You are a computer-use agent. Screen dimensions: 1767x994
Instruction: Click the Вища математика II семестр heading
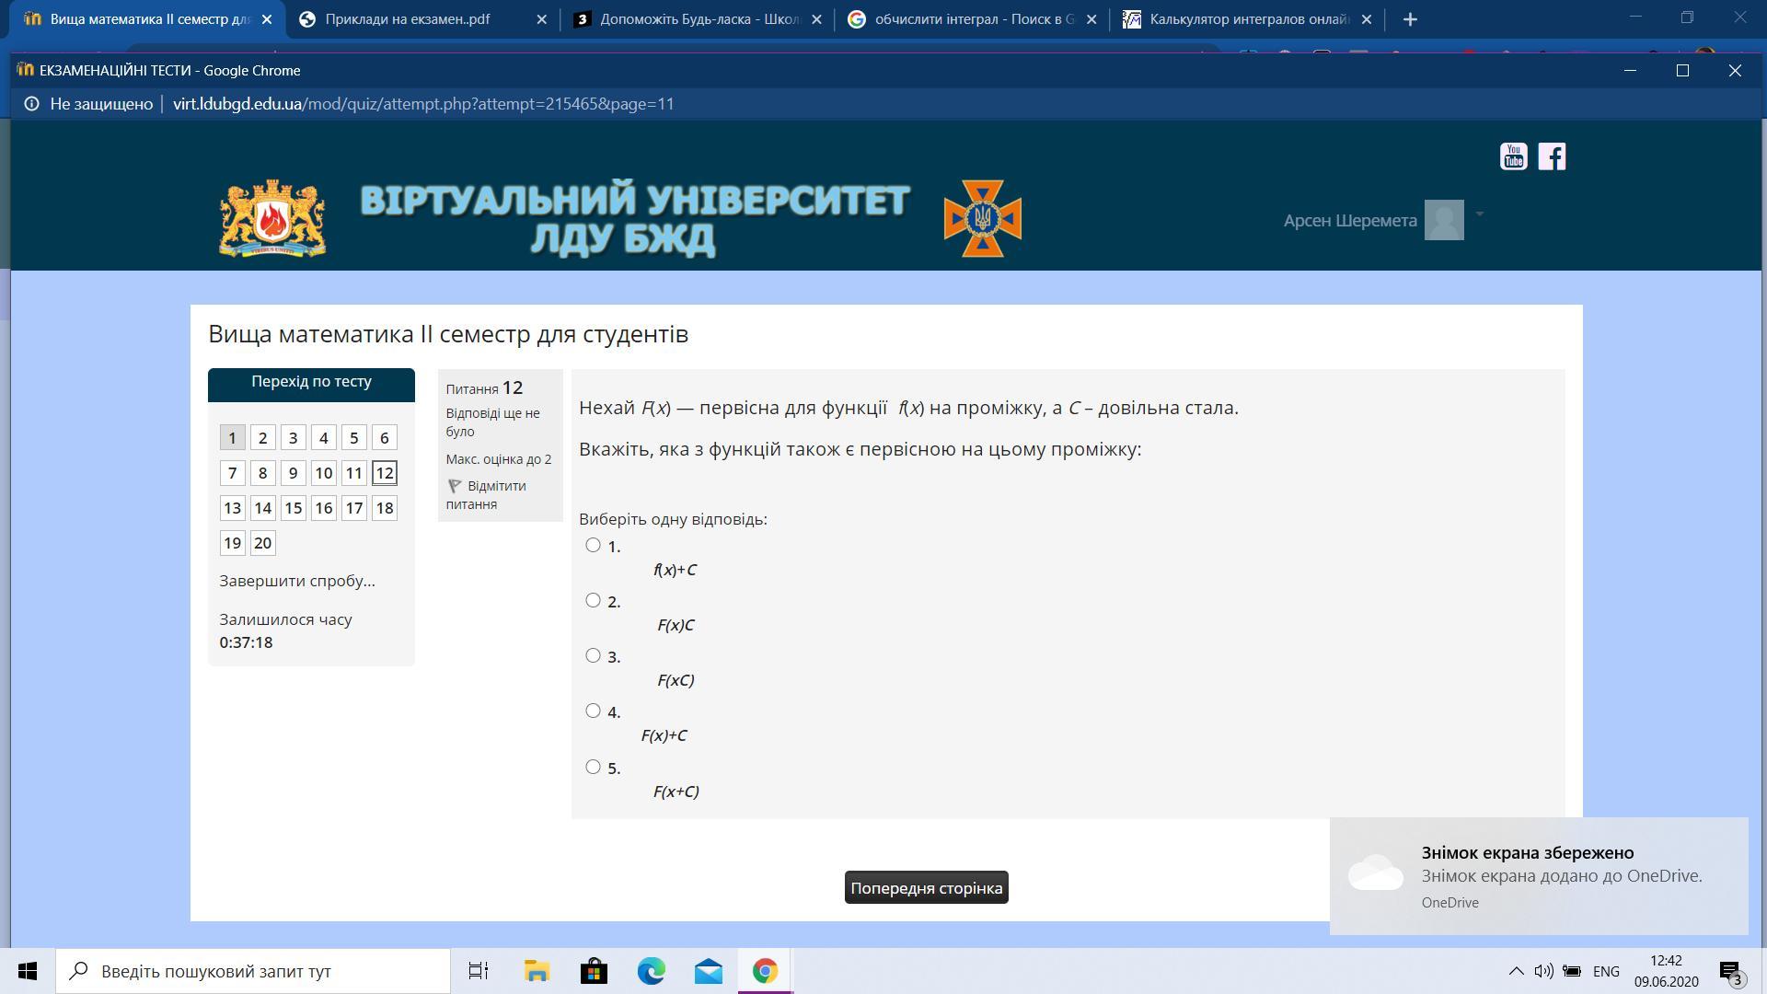pyautogui.click(x=448, y=334)
